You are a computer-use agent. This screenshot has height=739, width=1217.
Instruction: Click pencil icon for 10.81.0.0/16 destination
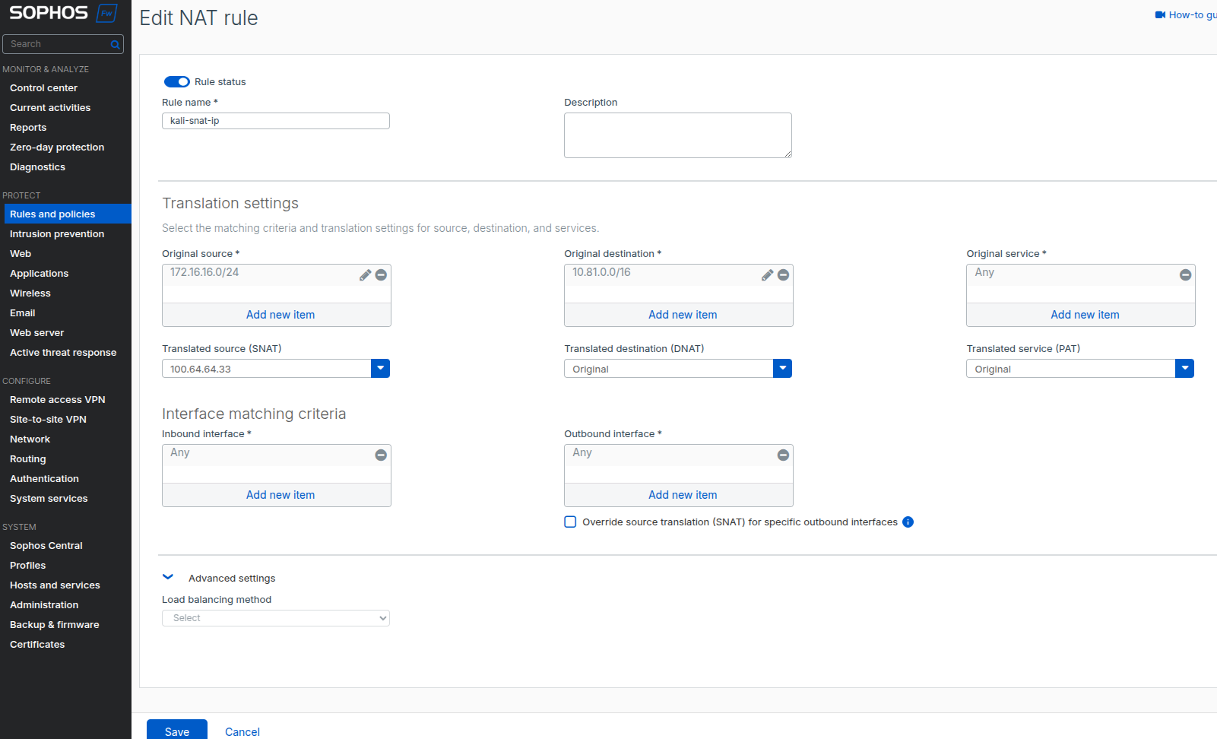[767, 275]
